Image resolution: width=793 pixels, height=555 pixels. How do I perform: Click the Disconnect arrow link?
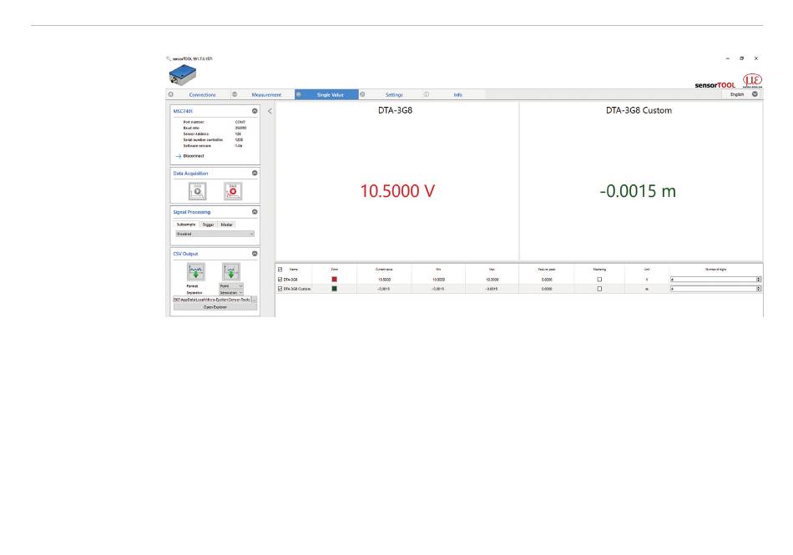tap(190, 156)
